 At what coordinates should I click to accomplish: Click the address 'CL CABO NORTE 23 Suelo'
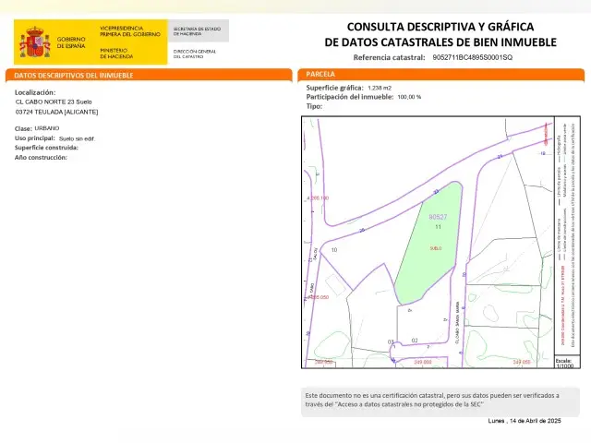(x=54, y=102)
